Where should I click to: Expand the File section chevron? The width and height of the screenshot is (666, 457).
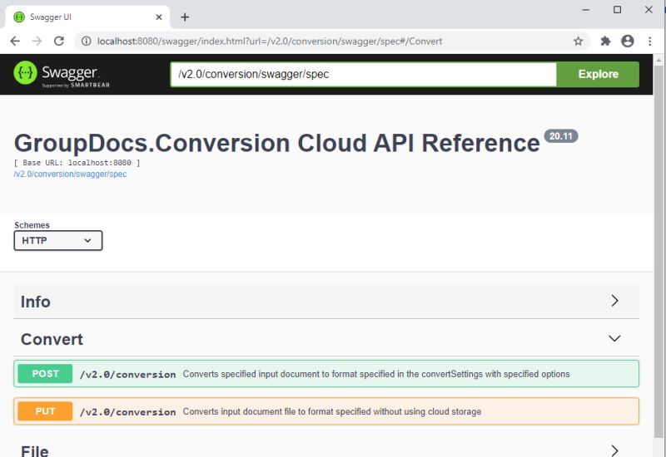pos(614,450)
